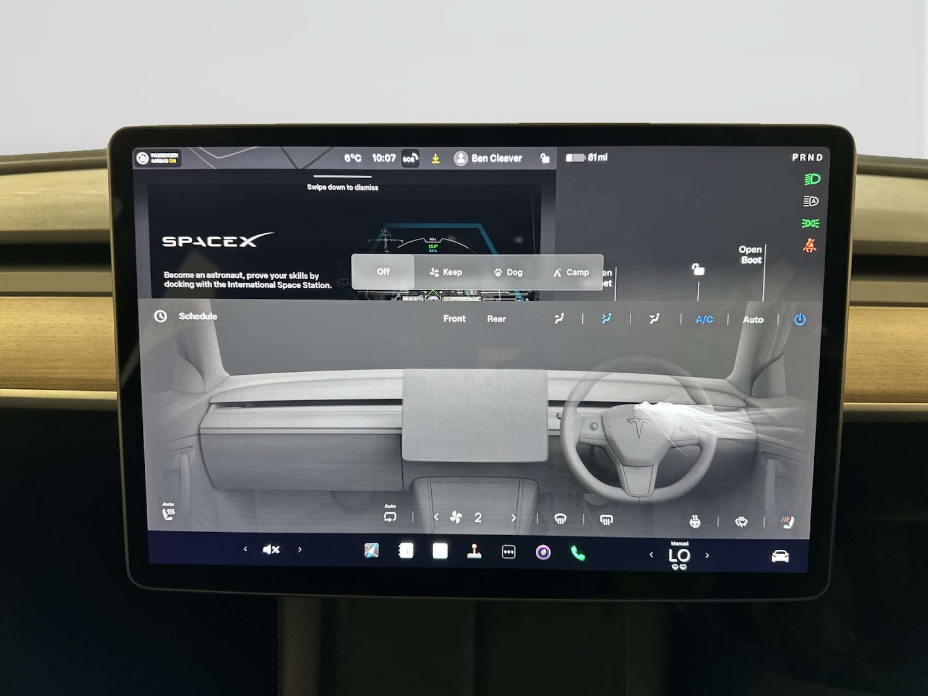Raise cabin temperature with right chevron
Viewport: 928px width, 696px height.
[707, 556]
